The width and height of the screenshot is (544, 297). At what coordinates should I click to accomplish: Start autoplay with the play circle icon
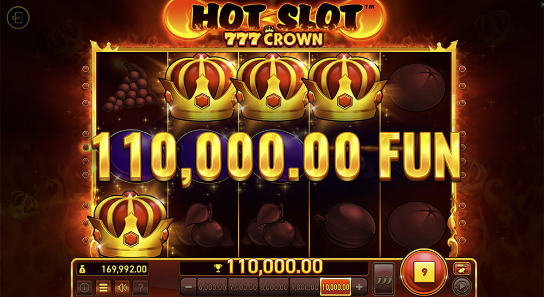(x=462, y=286)
